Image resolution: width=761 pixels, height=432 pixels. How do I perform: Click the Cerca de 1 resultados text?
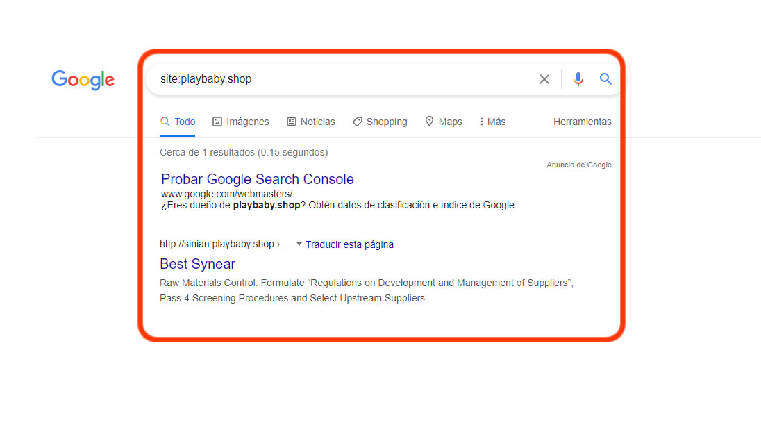[x=244, y=152]
